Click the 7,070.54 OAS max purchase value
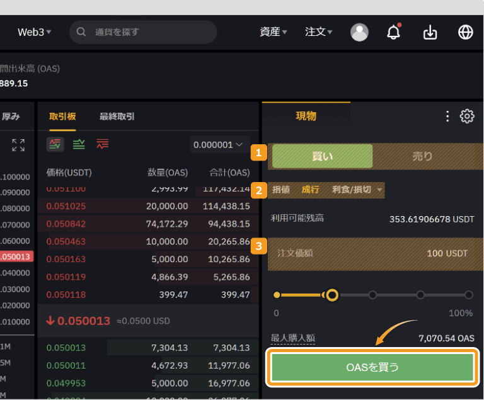The width and height of the screenshot is (484, 400). (446, 338)
